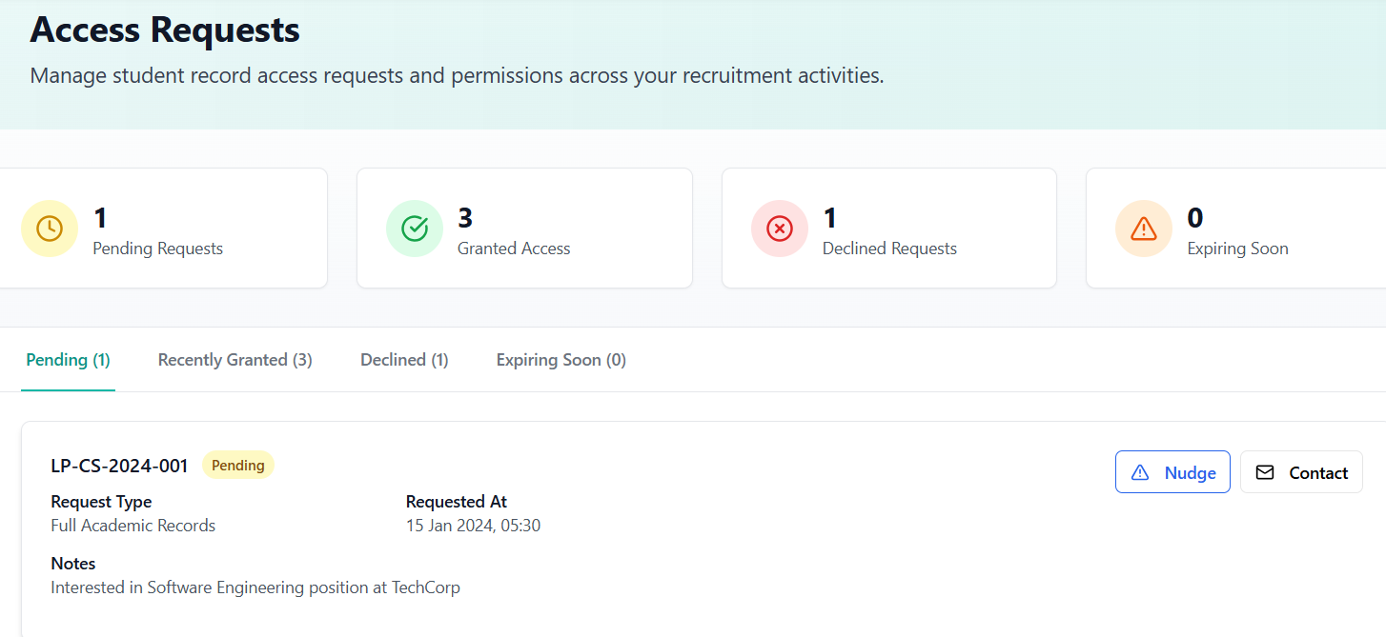Click the Declined Requests card label

tap(888, 249)
